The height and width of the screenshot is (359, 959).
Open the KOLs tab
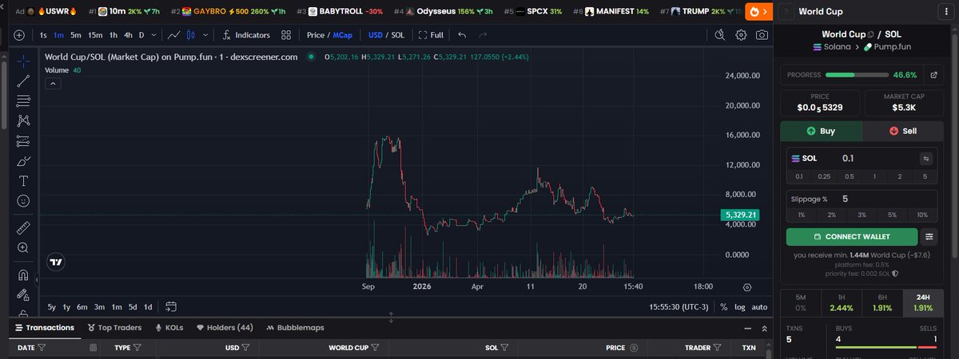point(169,327)
